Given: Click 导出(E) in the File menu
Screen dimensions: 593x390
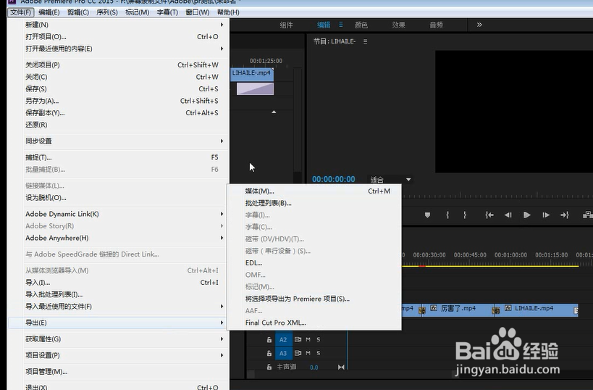Looking at the screenshot, I should point(118,323).
